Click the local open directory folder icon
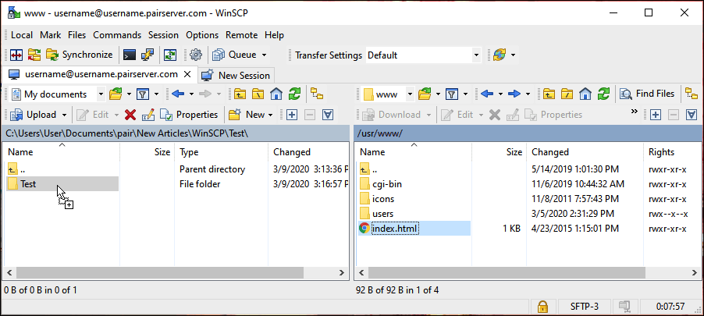This screenshot has width=704, height=316. (116, 94)
